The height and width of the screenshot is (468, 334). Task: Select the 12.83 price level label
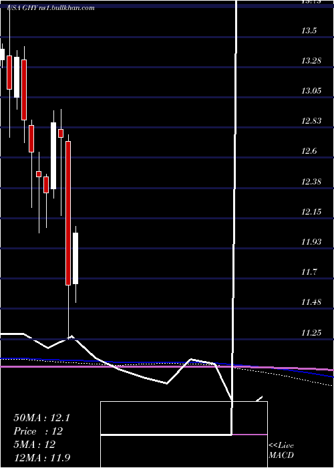[x=311, y=121]
